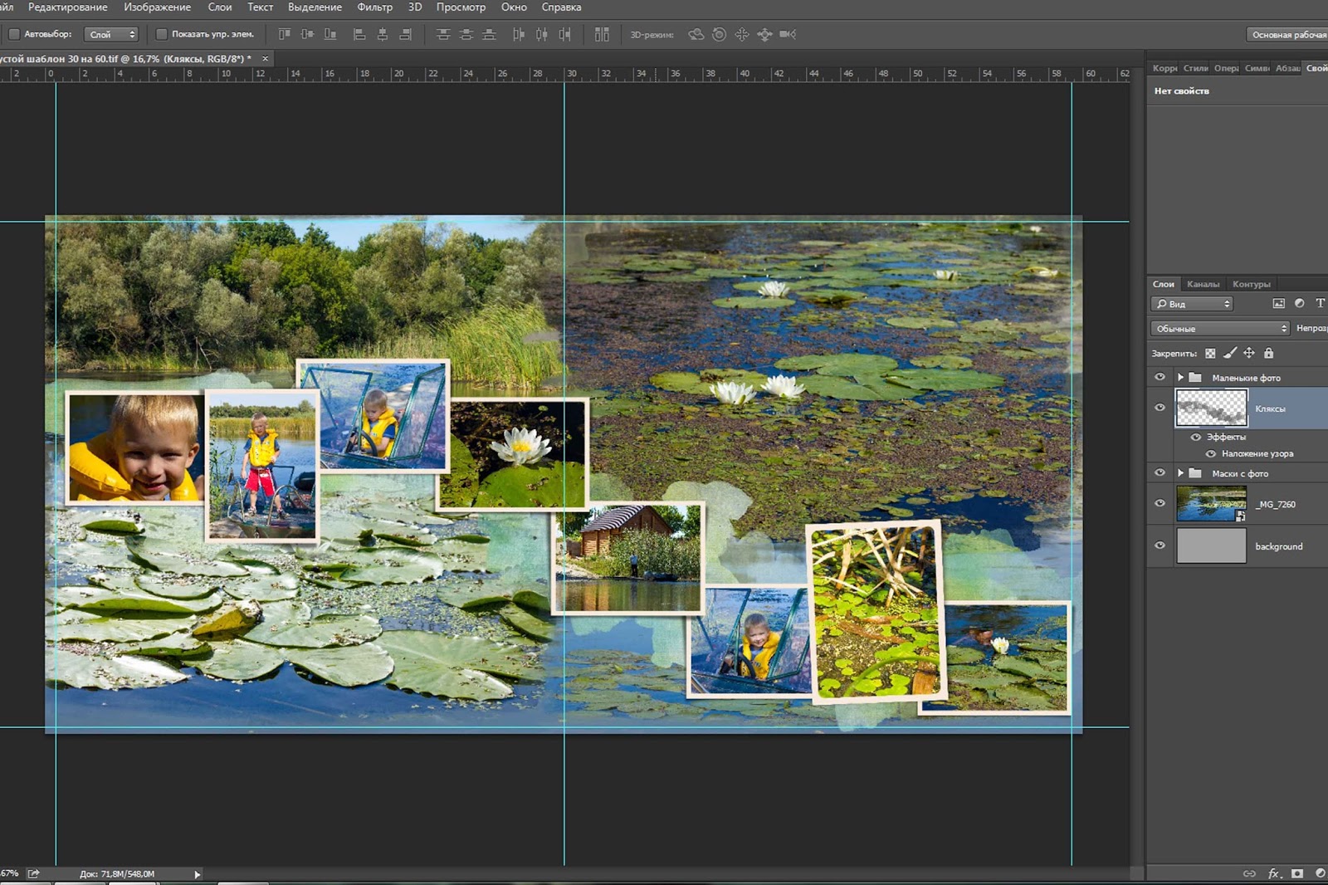This screenshot has height=885, width=1328.
Task: Click the link layers chain icon
Action: 1249,873
